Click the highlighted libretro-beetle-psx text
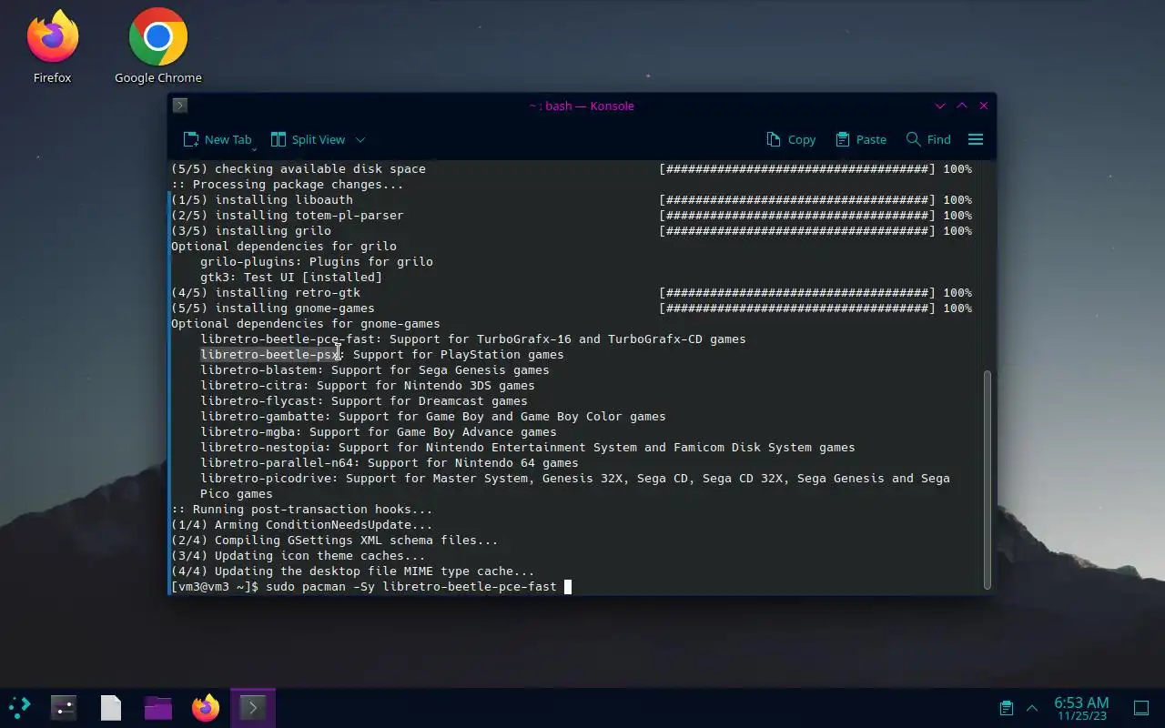 tap(269, 354)
